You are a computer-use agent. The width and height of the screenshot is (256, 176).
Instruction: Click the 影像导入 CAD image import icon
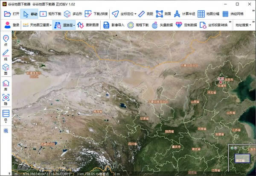[x=106, y=25]
